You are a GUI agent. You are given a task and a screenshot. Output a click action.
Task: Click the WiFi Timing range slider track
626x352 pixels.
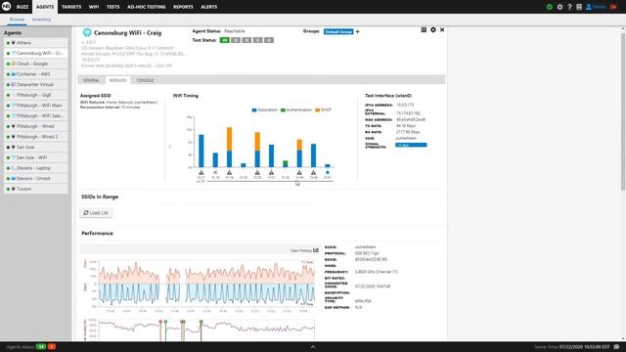[x=270, y=182]
